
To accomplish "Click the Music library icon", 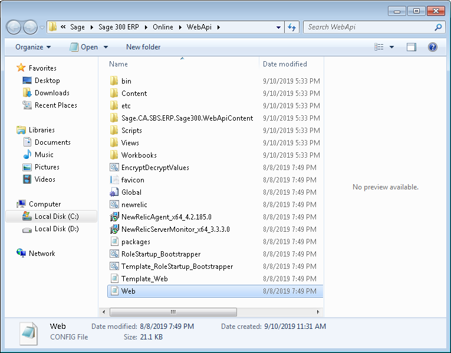I will pyautogui.click(x=27, y=154).
